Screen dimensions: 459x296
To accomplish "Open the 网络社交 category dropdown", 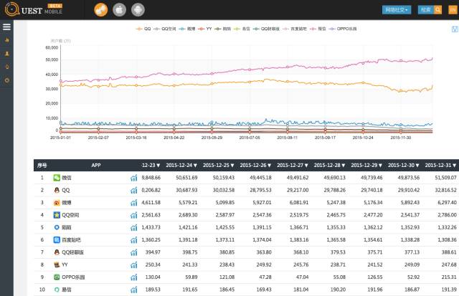I will [x=397, y=10].
